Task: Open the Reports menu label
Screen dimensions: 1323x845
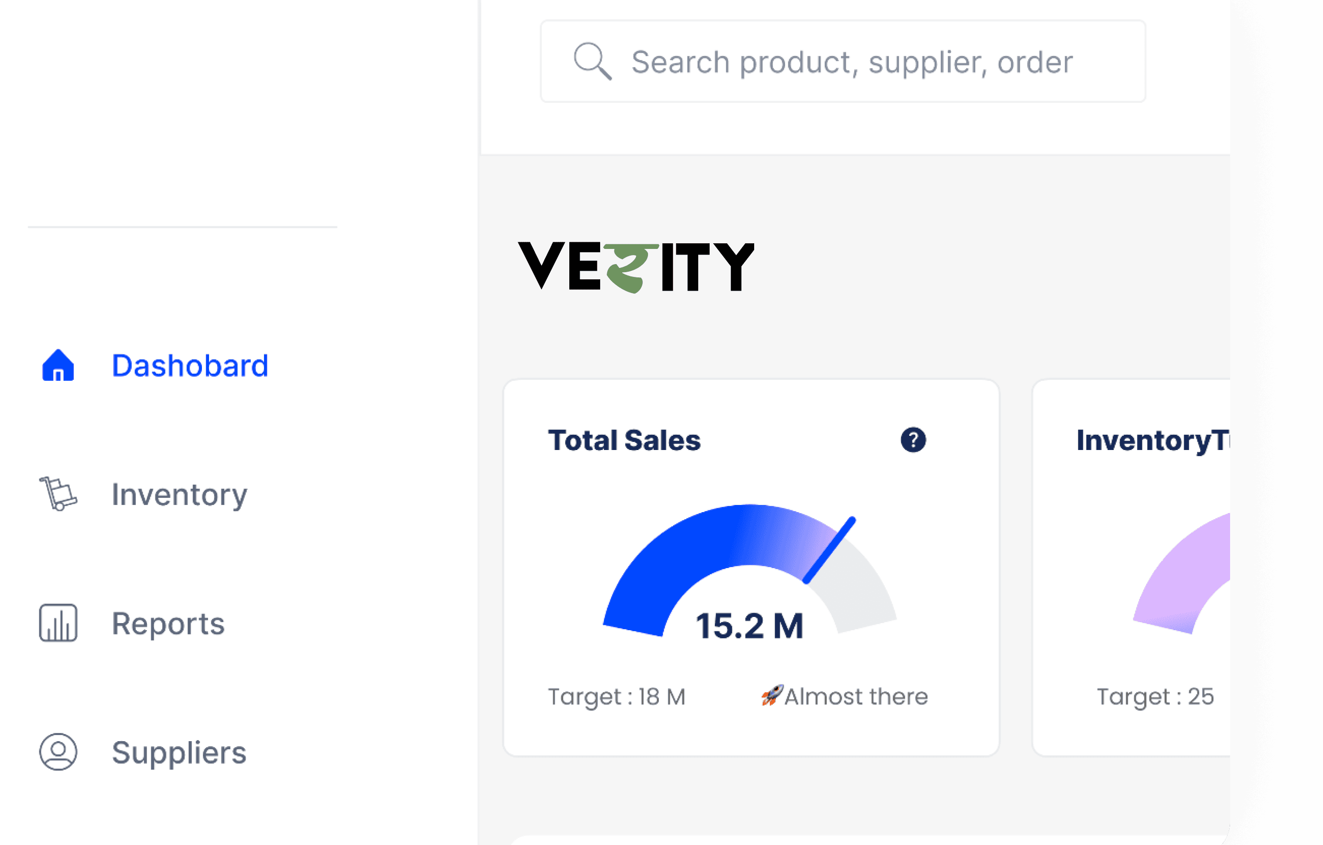Action: point(168,624)
